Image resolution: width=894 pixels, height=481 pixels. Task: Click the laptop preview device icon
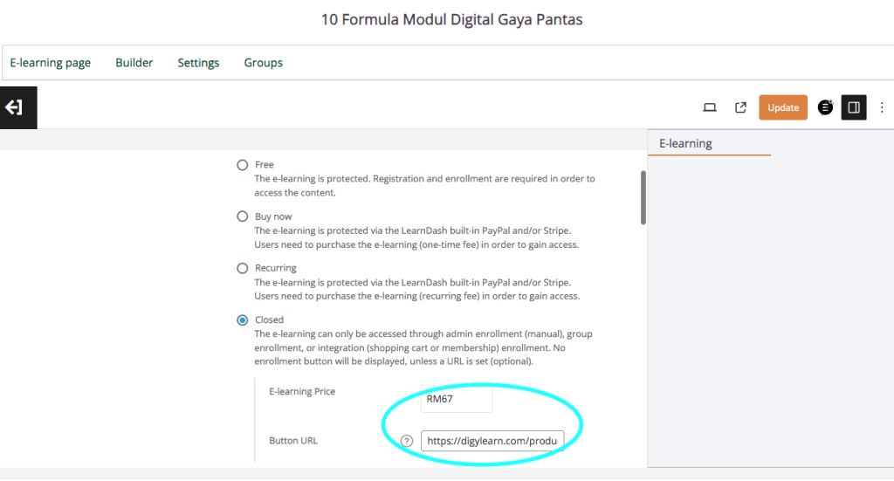pyautogui.click(x=710, y=107)
